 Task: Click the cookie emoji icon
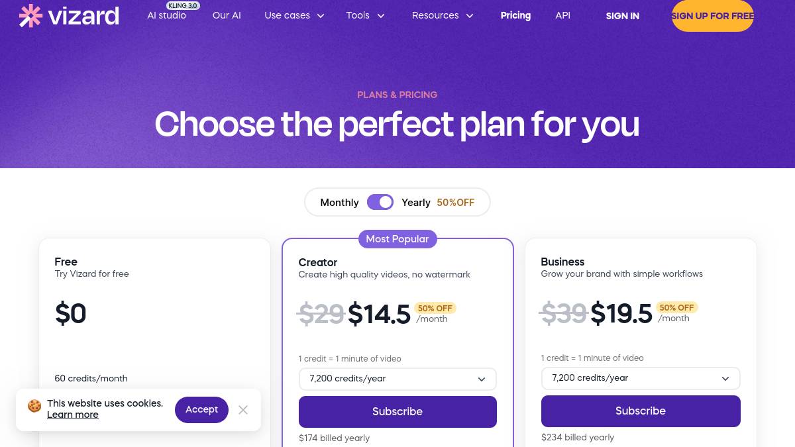(x=34, y=406)
